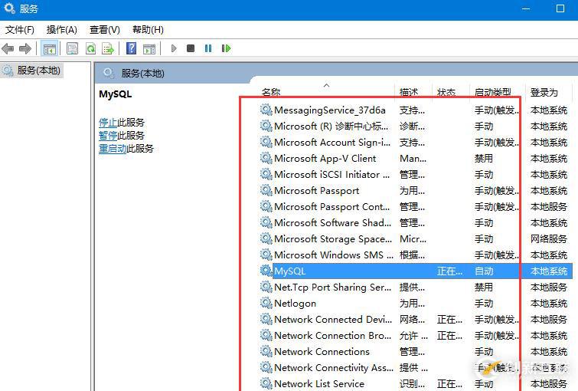This screenshot has width=578, height=391.
Task: Click the gear icon beside Microsoft App-V Client
Action: click(266, 158)
